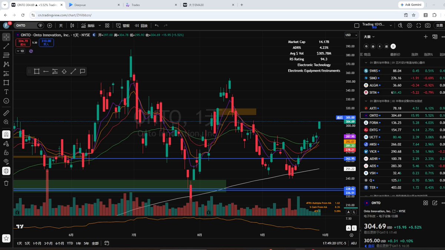Select the geometric shapes tool
This screenshot has height=250, width=445.
[6, 83]
